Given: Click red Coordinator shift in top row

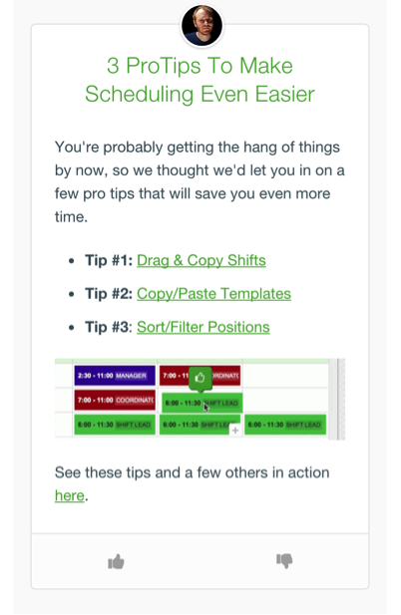Looking at the screenshot, I should point(200,376).
